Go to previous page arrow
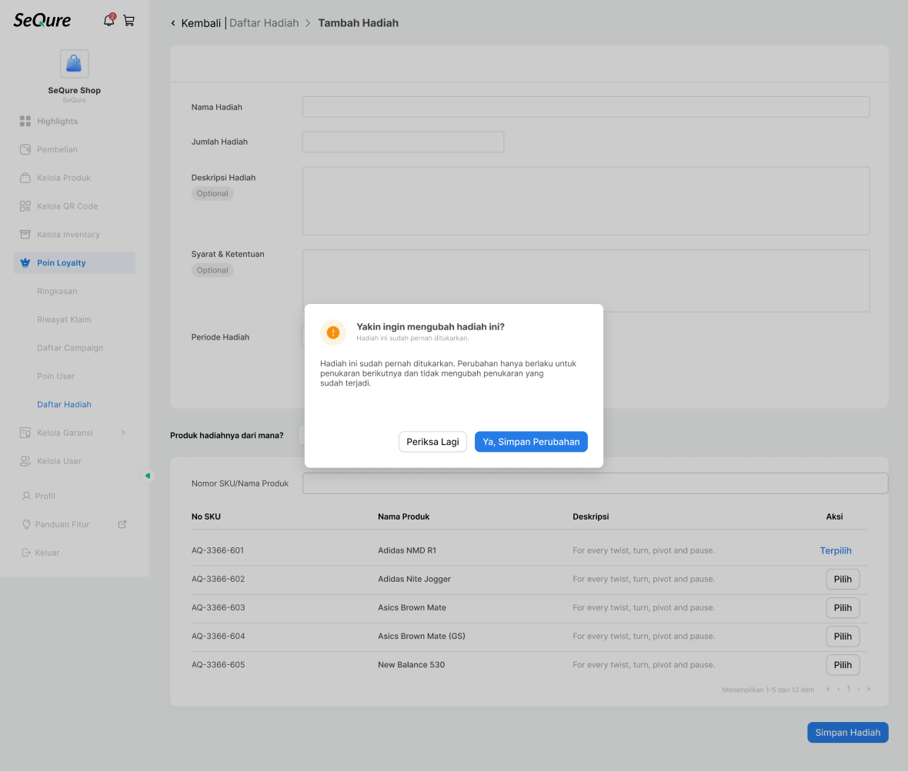908x772 pixels. [x=839, y=689]
